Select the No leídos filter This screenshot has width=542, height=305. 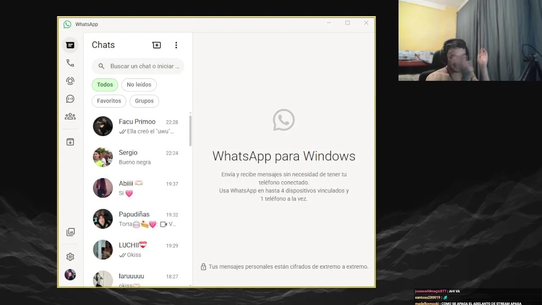(139, 85)
